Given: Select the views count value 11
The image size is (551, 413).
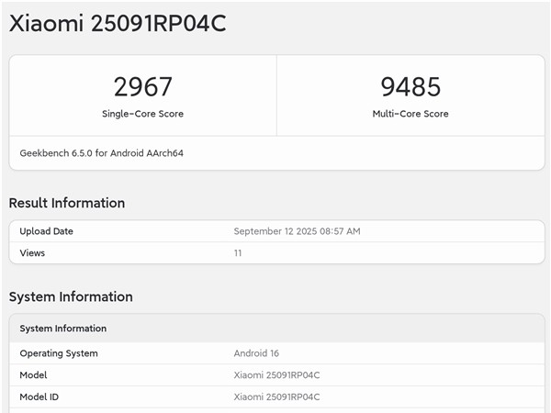Looking at the screenshot, I should [x=238, y=253].
